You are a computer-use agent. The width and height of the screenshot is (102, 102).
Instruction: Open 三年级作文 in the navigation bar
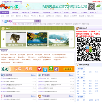click(25, 12)
